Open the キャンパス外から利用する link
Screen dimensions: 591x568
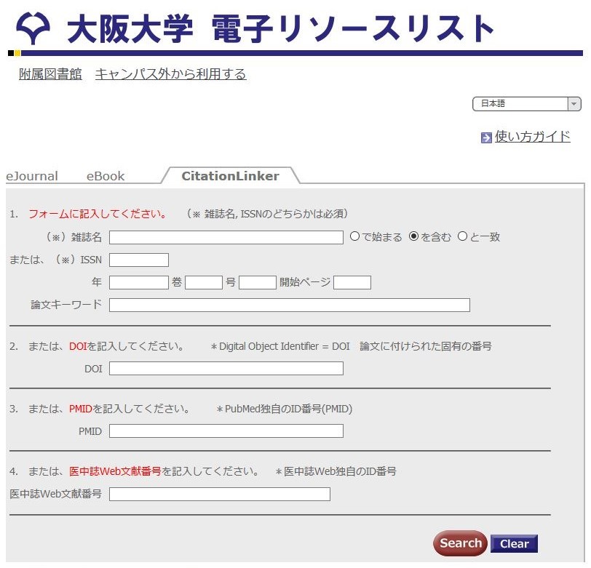click(171, 74)
